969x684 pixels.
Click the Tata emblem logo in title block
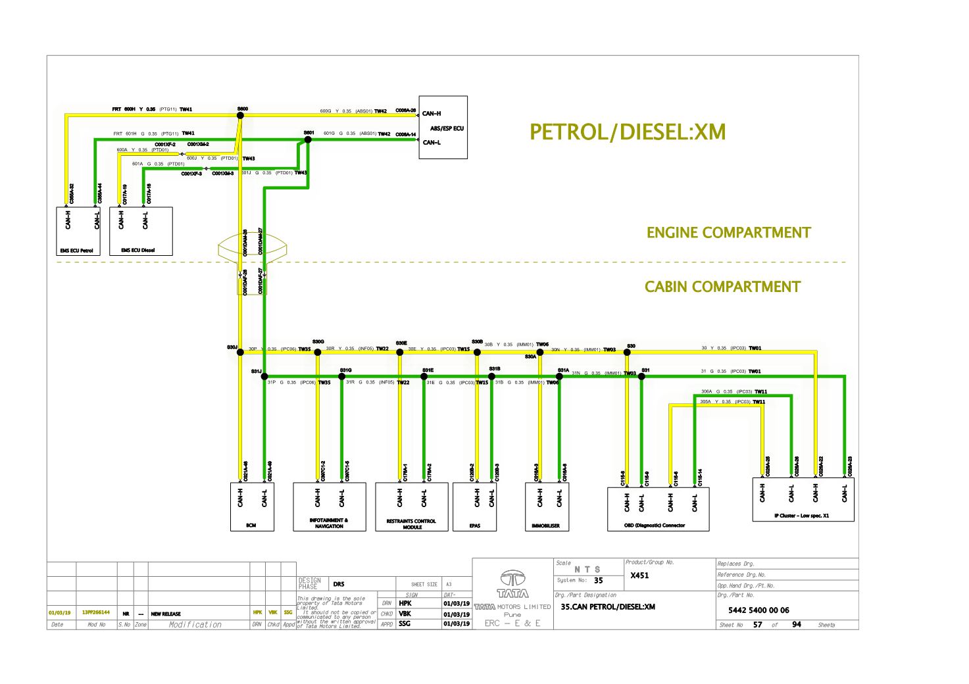click(x=512, y=578)
